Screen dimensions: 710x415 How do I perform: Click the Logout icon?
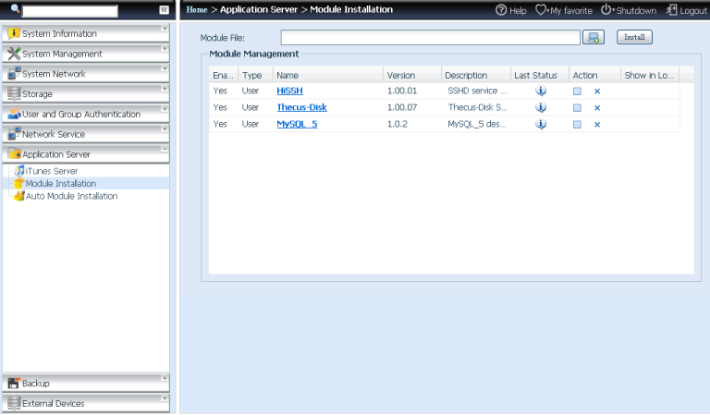point(671,10)
